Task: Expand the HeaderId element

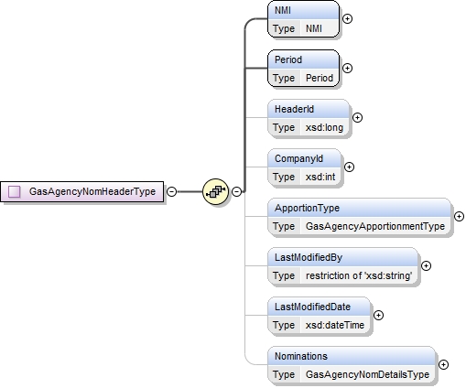Action: [x=357, y=118]
